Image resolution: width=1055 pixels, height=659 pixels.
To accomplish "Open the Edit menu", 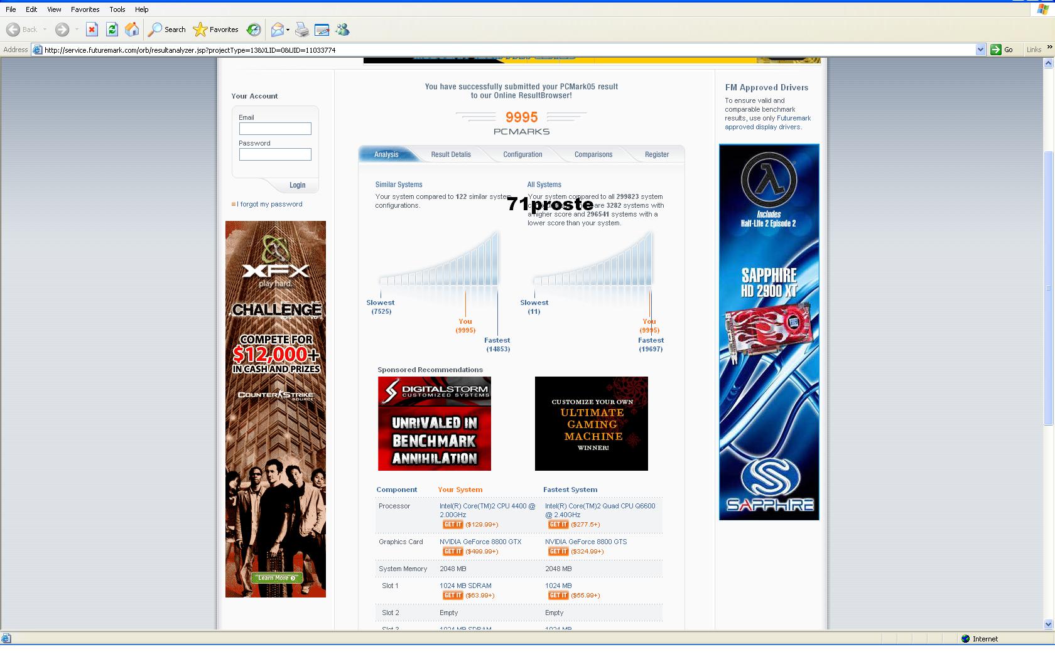I will pos(31,9).
